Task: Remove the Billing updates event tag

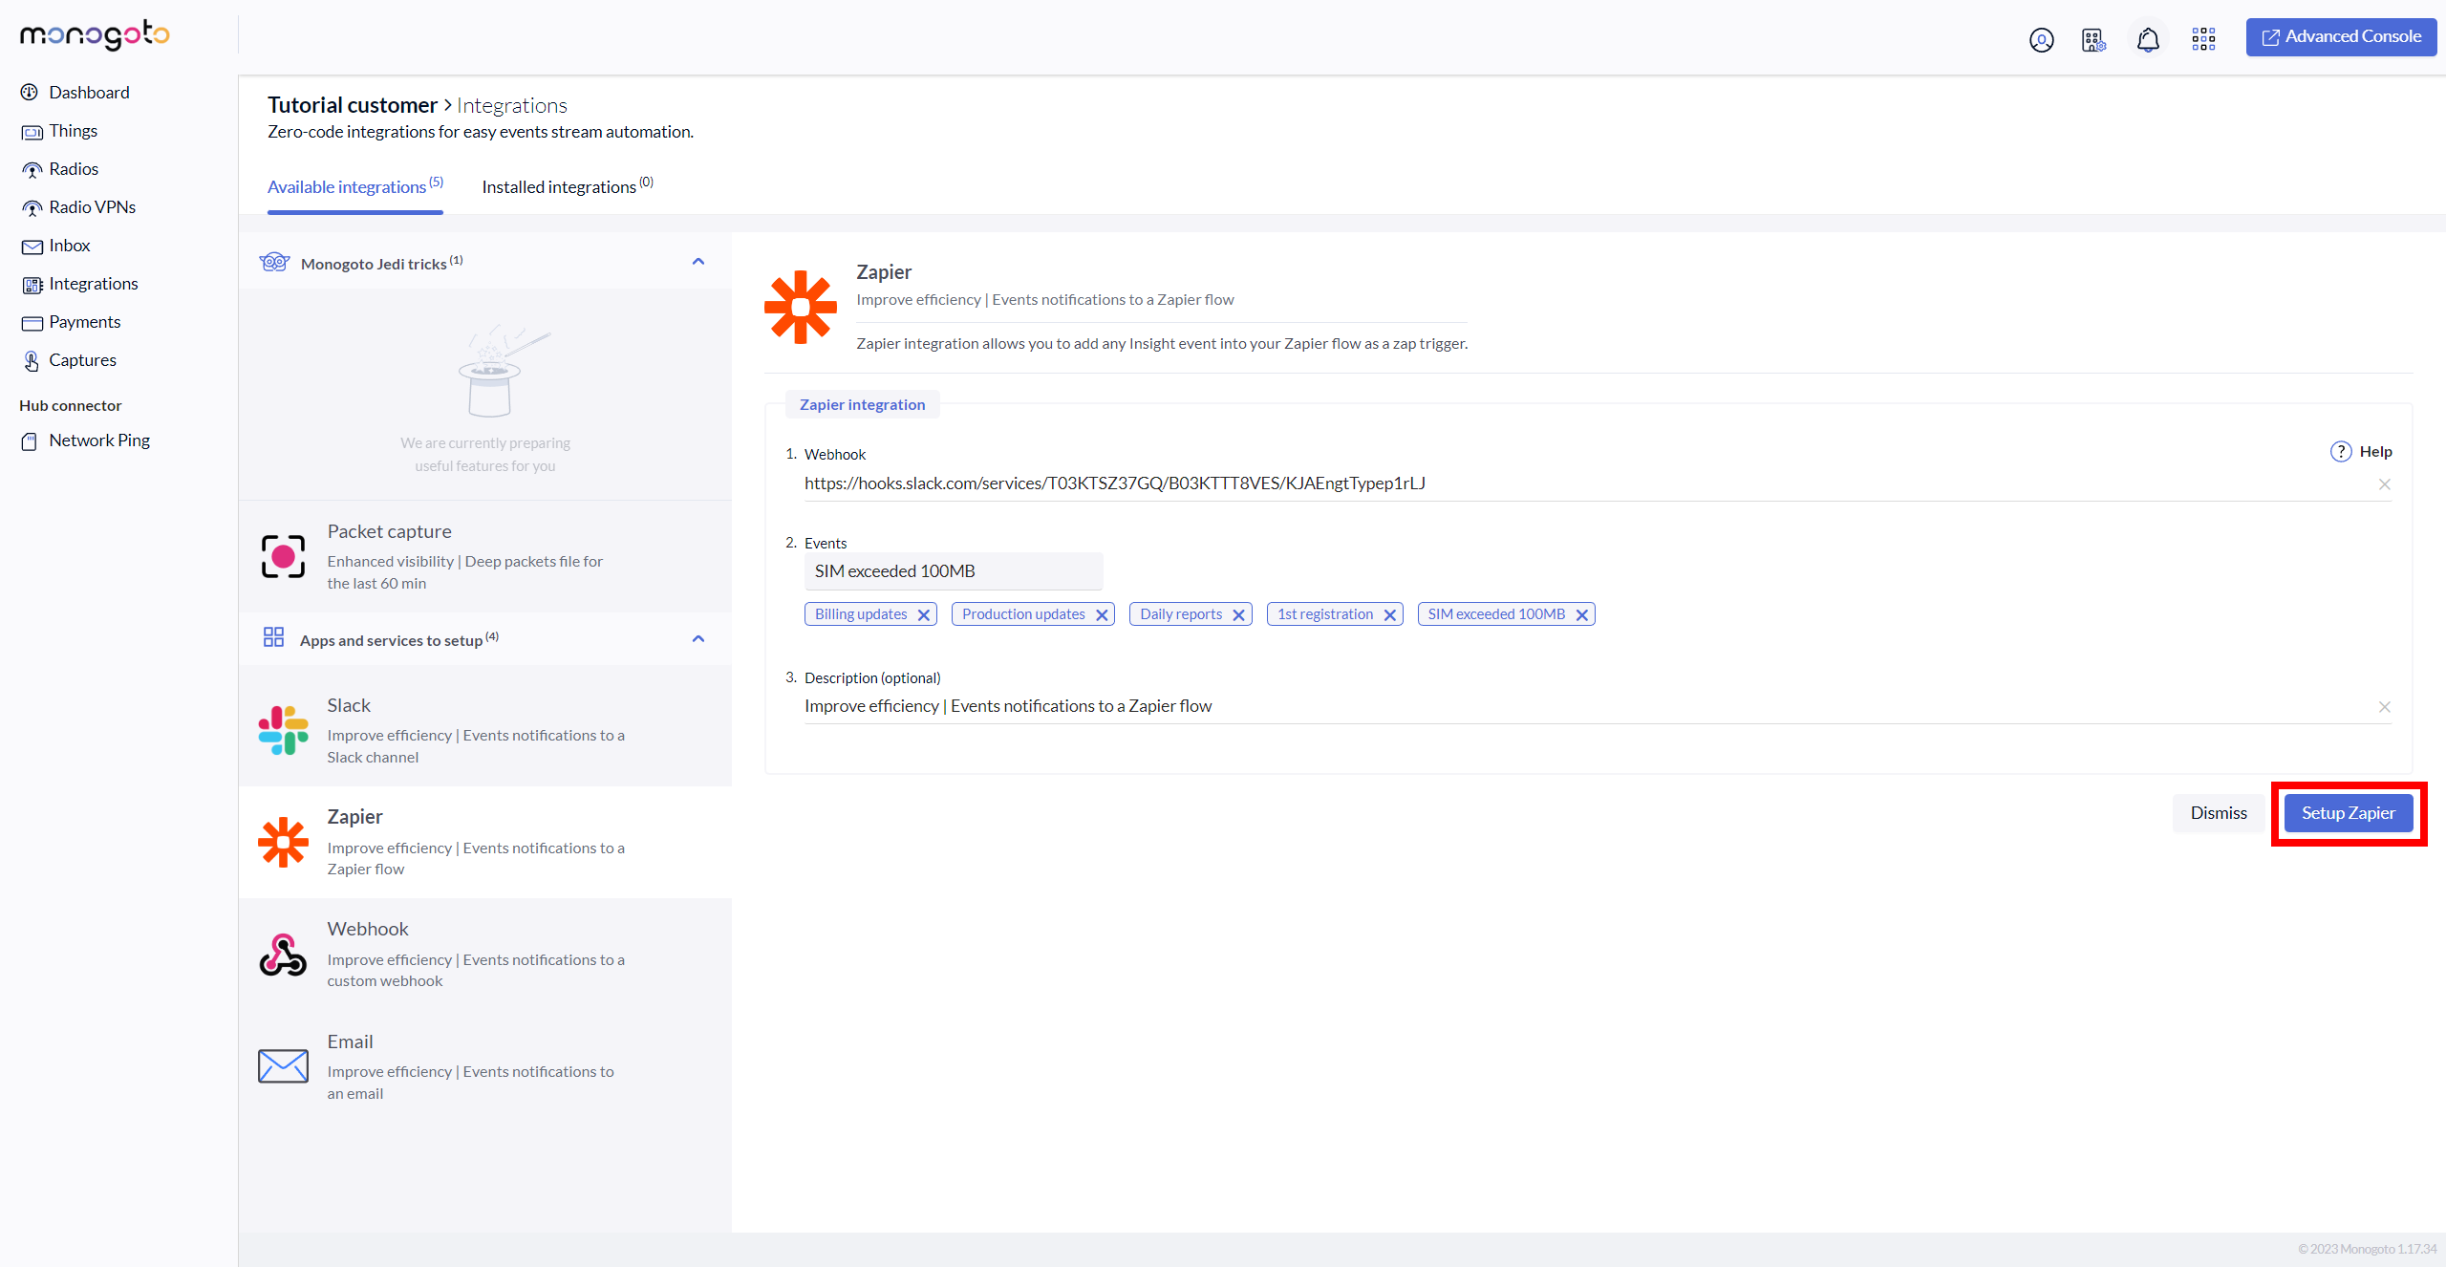Action: (924, 614)
